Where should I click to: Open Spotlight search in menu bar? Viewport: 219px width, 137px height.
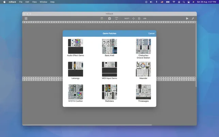(x=184, y=2)
